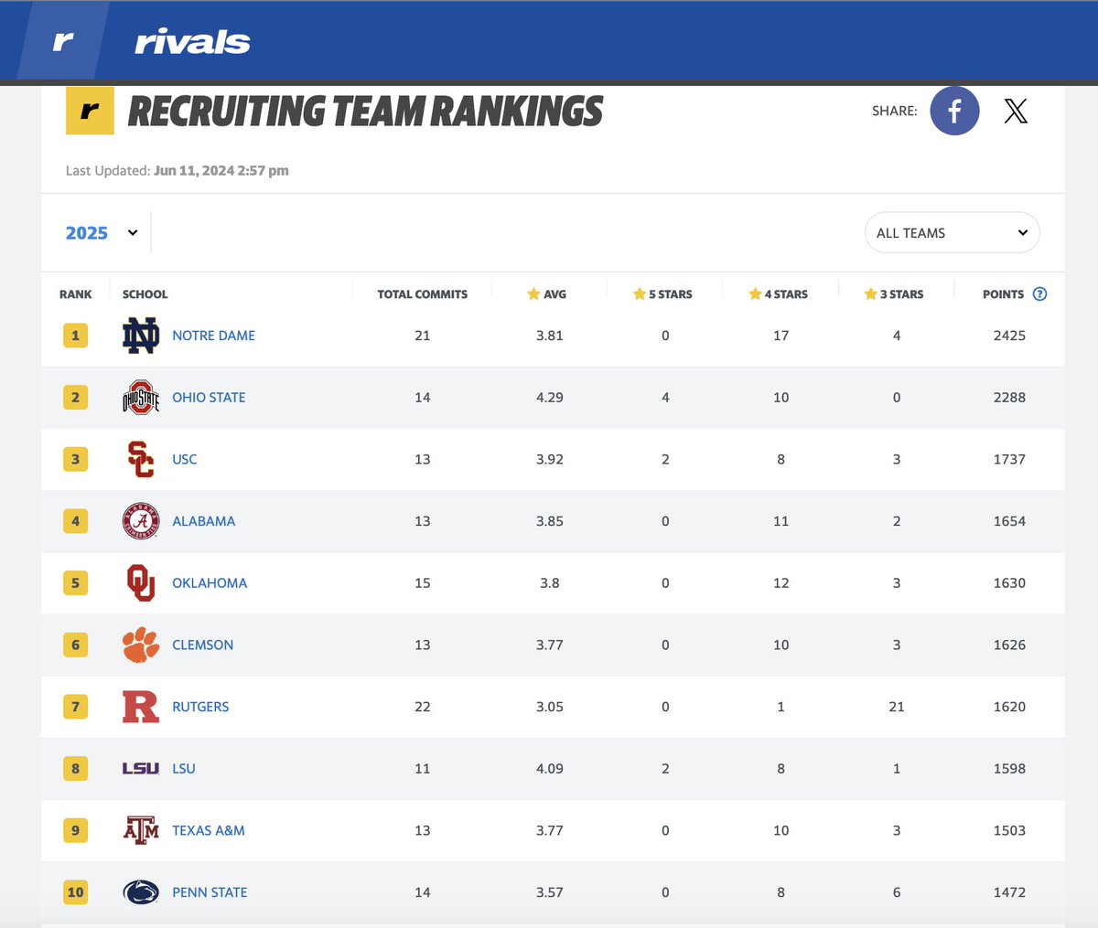The height and width of the screenshot is (928, 1098).
Task: Share rankings via Facebook icon
Action: [x=954, y=111]
